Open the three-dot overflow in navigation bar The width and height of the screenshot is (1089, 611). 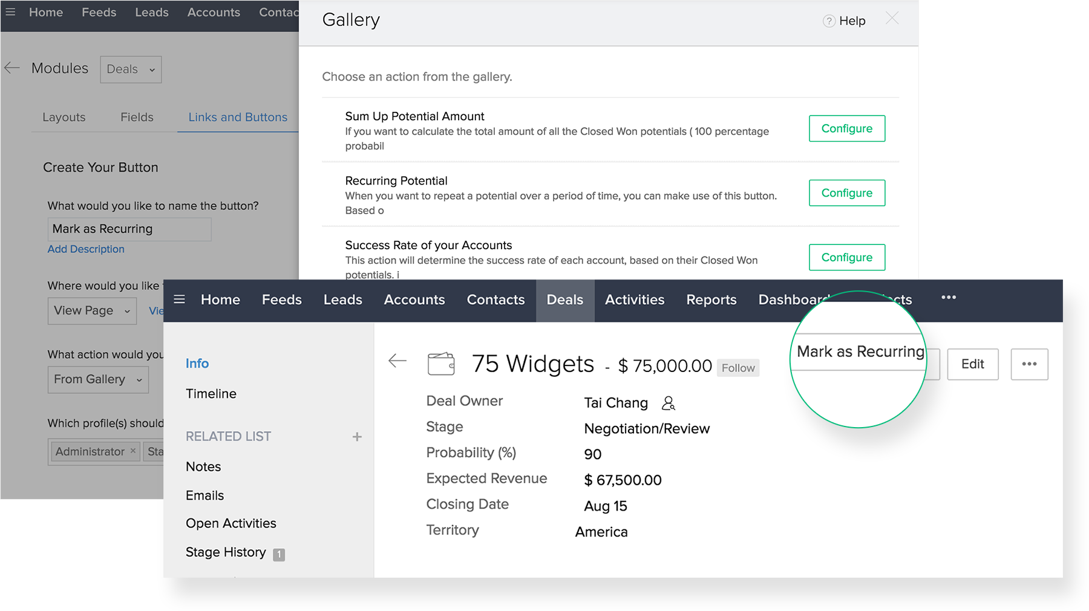pos(949,298)
